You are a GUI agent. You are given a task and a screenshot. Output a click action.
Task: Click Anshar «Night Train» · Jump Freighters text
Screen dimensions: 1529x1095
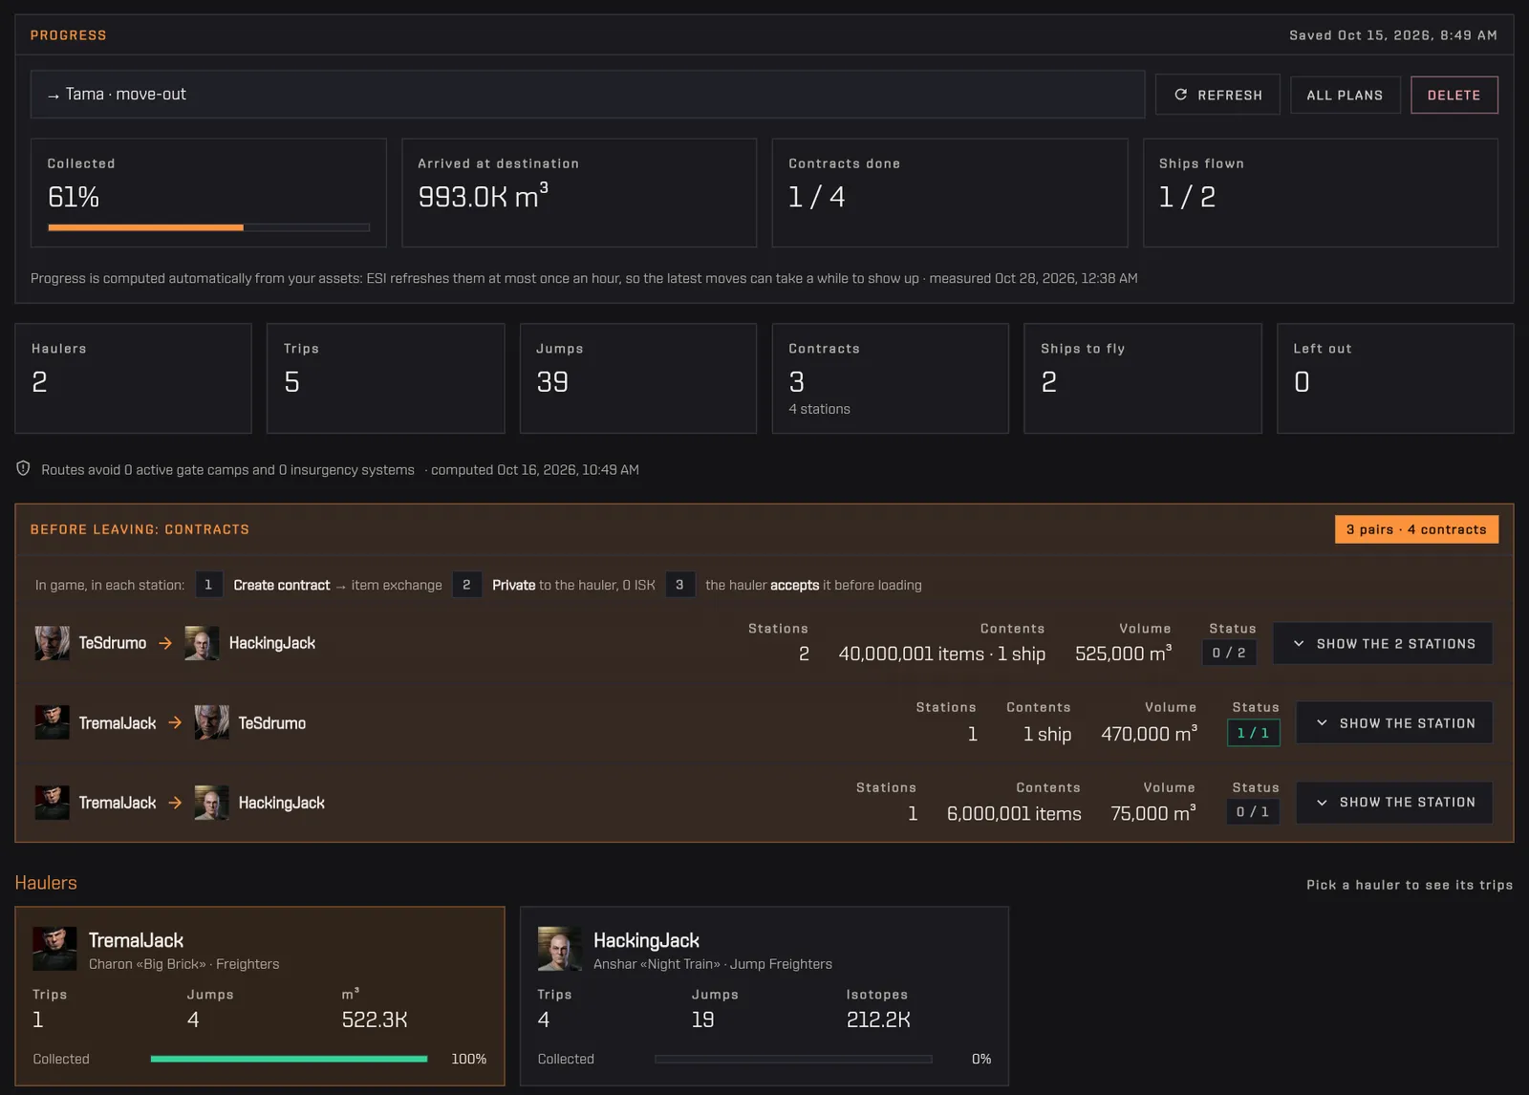coord(713,964)
